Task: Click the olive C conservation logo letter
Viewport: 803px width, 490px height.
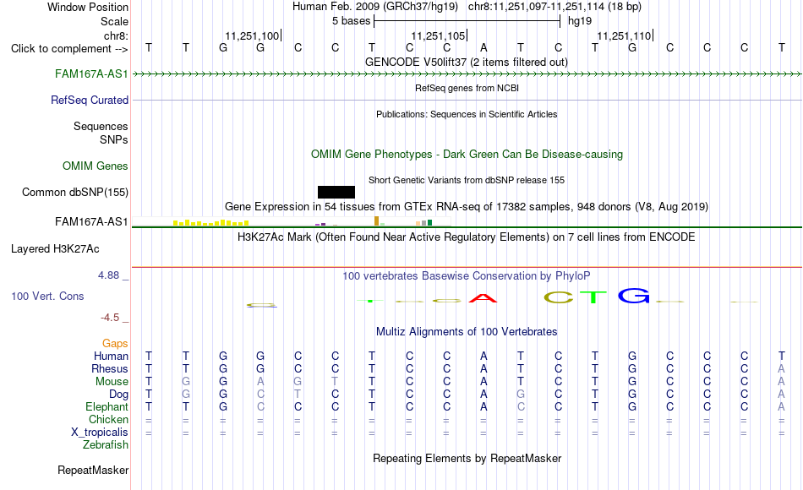Action: [558, 297]
